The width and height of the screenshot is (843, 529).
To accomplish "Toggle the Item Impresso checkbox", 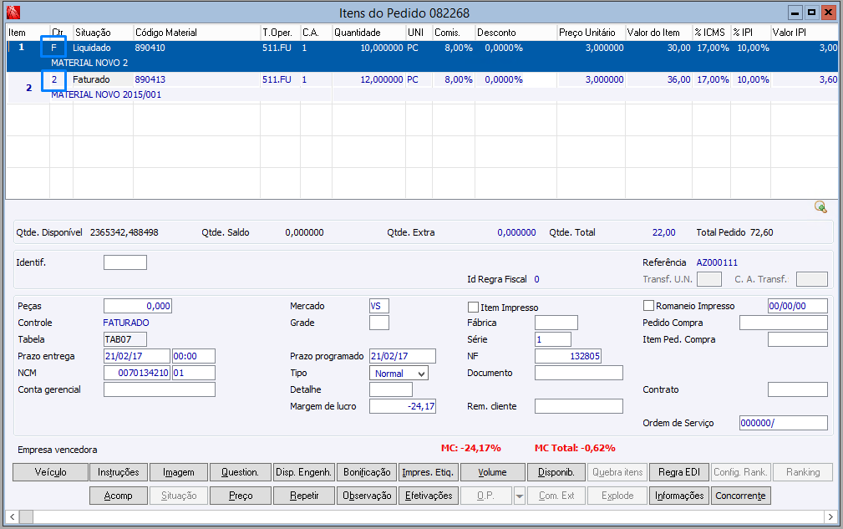I will (x=474, y=308).
